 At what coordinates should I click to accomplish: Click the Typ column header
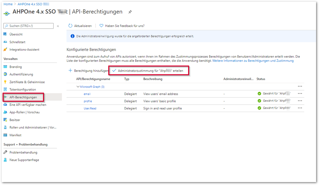pyautogui.click(x=127, y=79)
